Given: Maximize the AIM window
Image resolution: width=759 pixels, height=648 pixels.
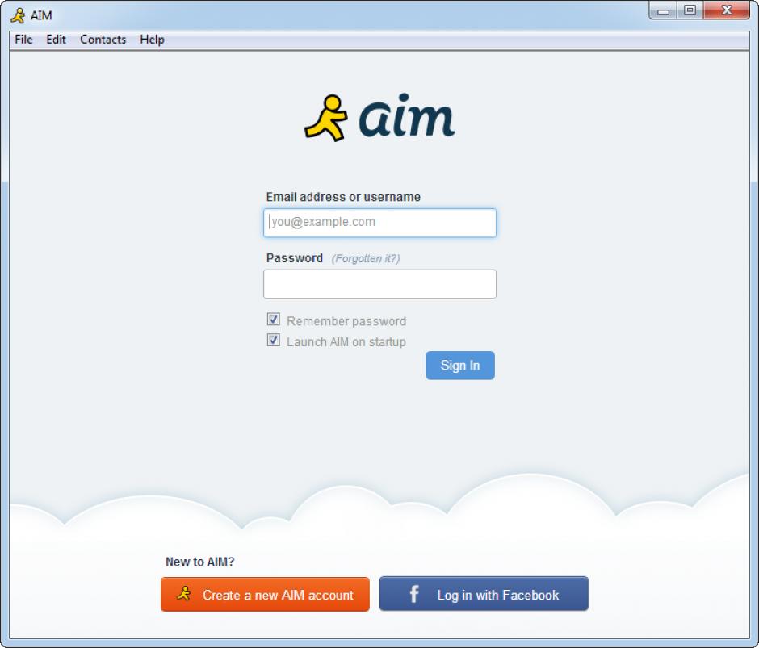Looking at the screenshot, I should pos(690,10).
